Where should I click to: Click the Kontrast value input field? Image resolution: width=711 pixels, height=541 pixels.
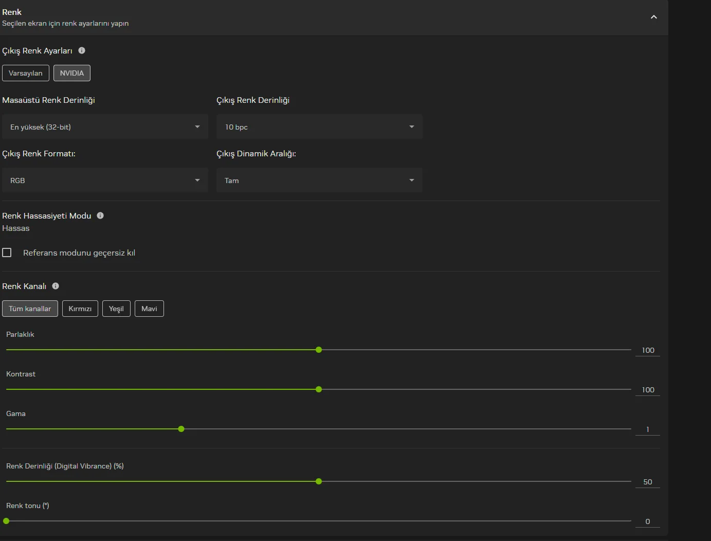coord(648,390)
